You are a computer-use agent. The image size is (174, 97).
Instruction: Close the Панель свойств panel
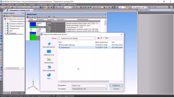coord(173,10)
